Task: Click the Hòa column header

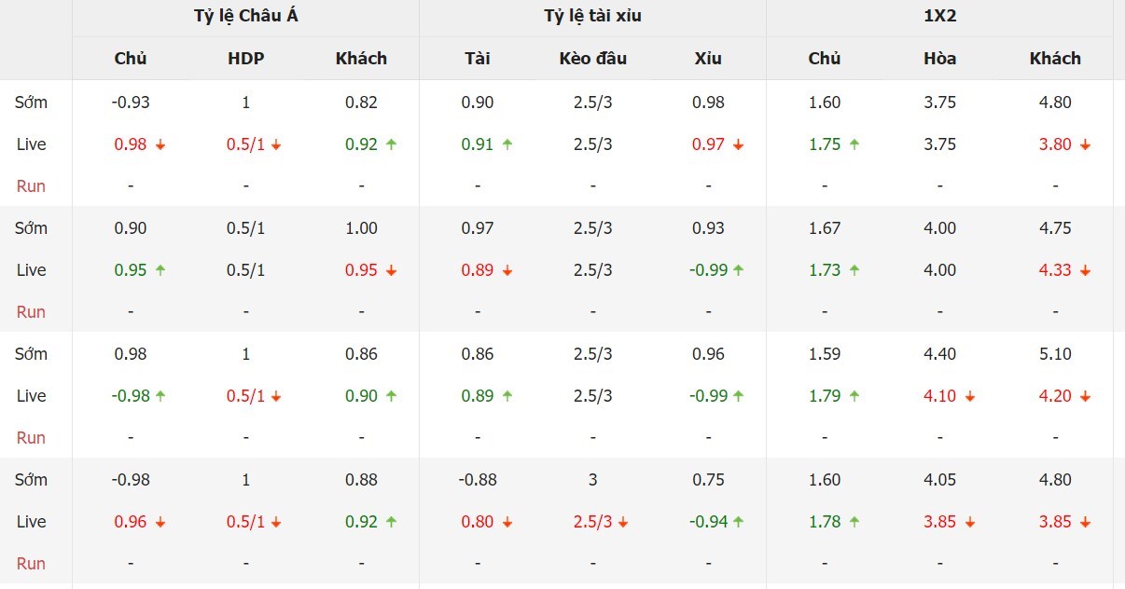Action: (939, 58)
